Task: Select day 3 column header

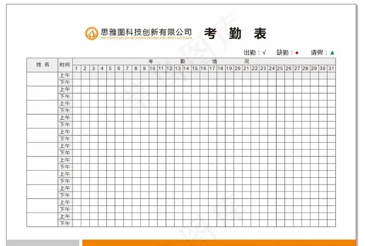Action: (x=94, y=68)
